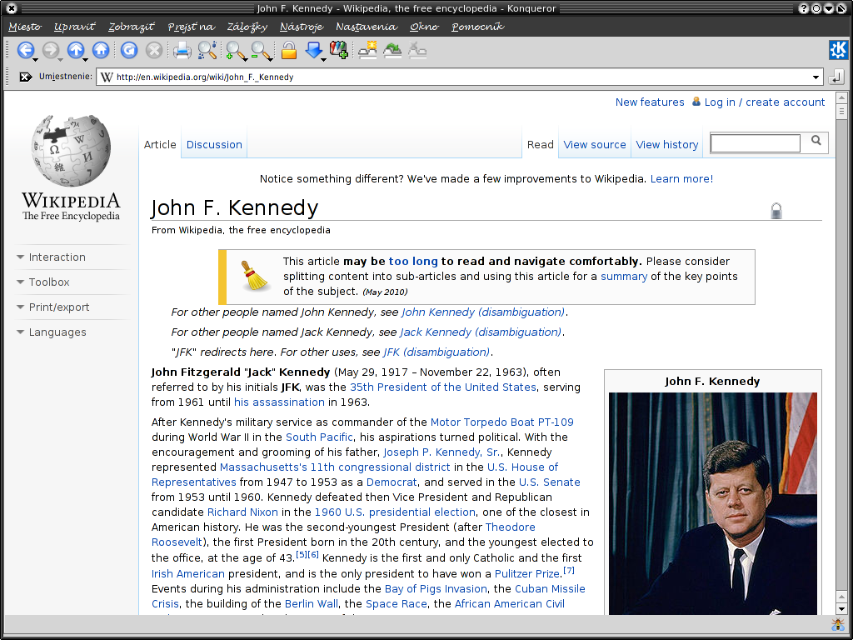Open the 35th President of the United States link
853x640 pixels.
[443, 387]
